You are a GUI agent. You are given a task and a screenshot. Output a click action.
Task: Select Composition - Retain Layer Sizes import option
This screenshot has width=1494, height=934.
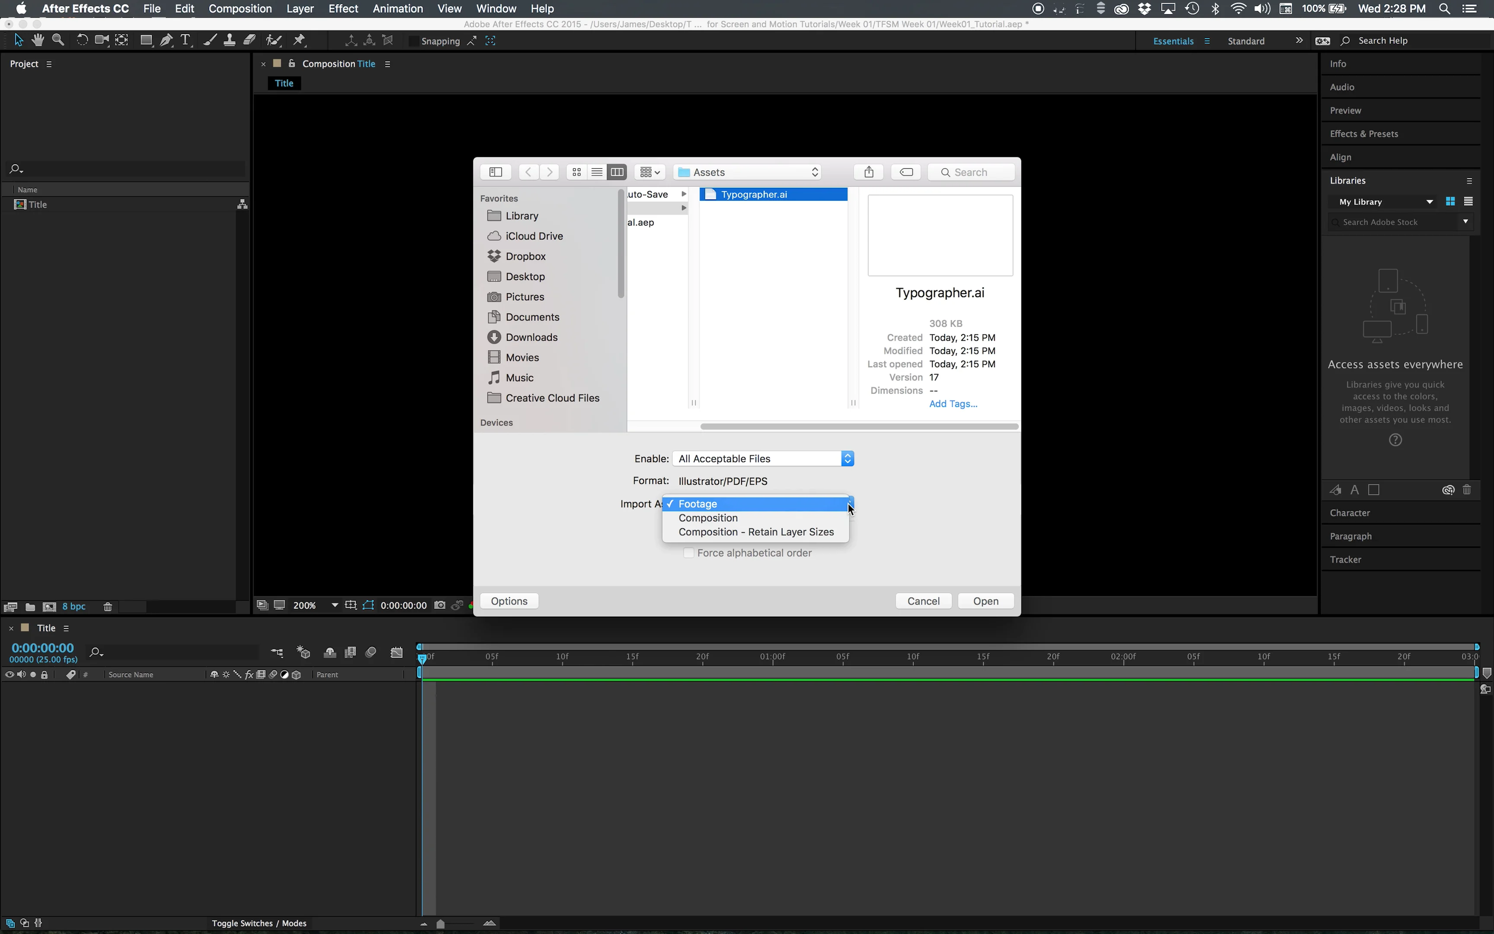point(756,532)
